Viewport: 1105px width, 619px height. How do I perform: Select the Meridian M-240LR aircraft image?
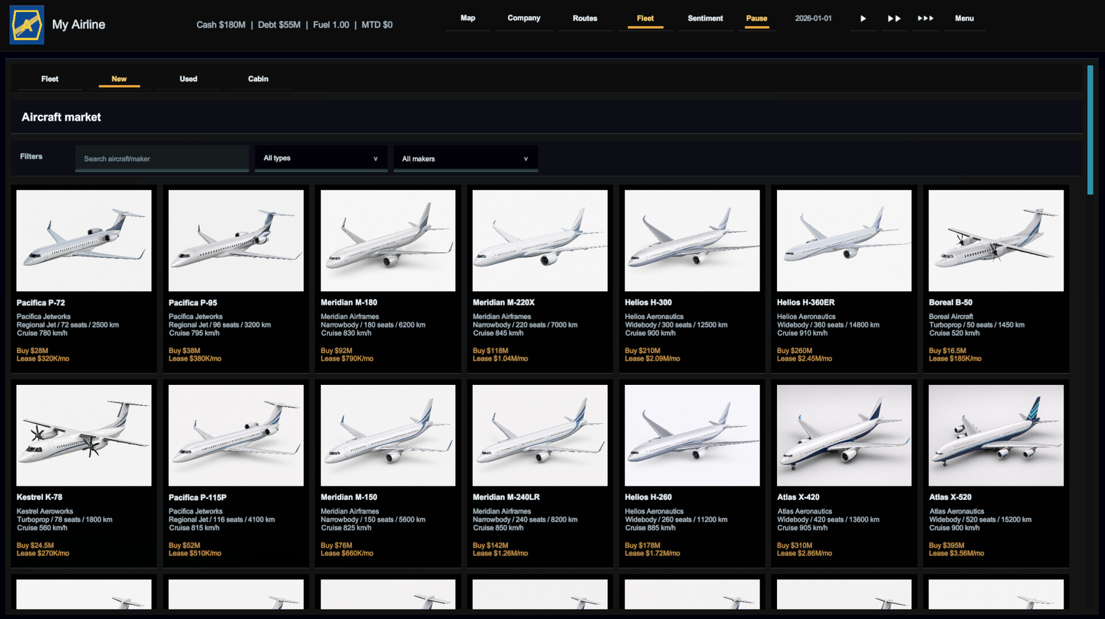pyautogui.click(x=540, y=435)
